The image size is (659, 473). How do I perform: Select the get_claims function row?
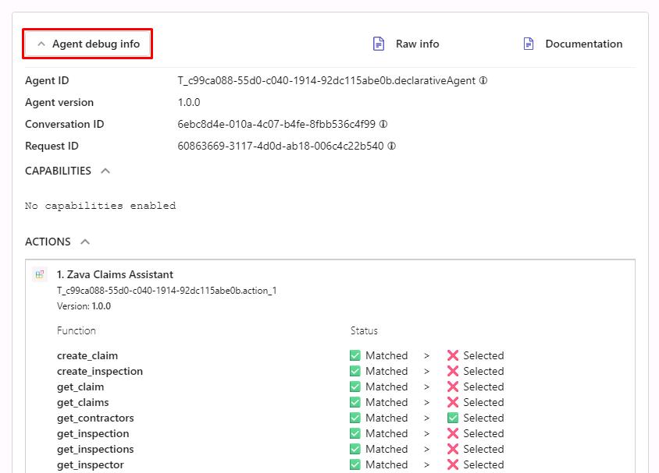(280, 403)
